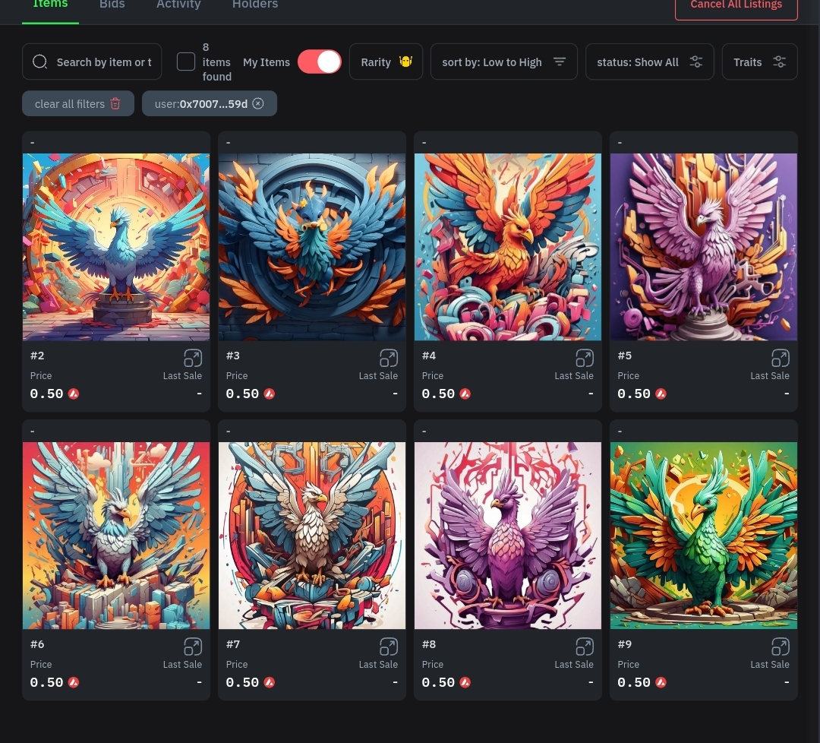Click the clear all filters button
Screen dimensions: 820x743
[x=77, y=103]
